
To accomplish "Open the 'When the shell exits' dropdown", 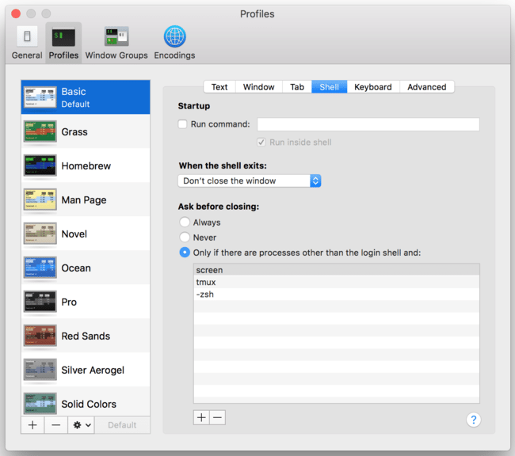I will tap(250, 180).
